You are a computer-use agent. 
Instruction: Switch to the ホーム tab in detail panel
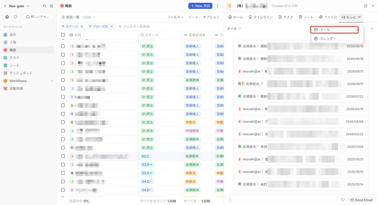point(236,17)
